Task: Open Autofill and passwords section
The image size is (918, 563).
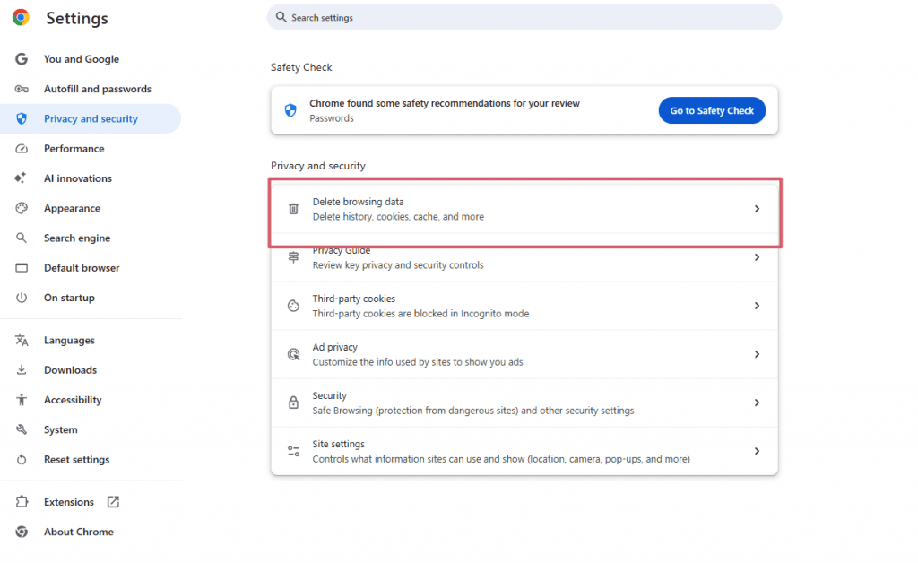Action: click(97, 89)
